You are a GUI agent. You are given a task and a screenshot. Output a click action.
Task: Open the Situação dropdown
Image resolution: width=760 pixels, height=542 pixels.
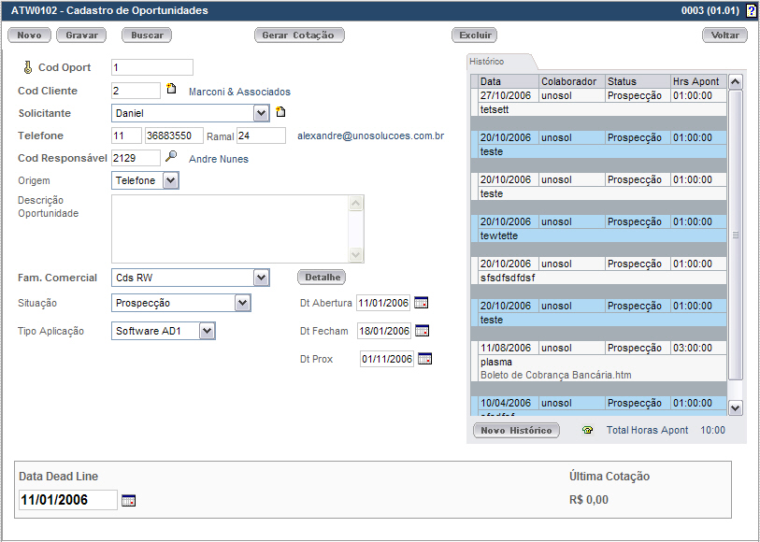click(242, 303)
